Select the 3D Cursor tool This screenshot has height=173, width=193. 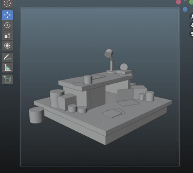coord(7,3)
